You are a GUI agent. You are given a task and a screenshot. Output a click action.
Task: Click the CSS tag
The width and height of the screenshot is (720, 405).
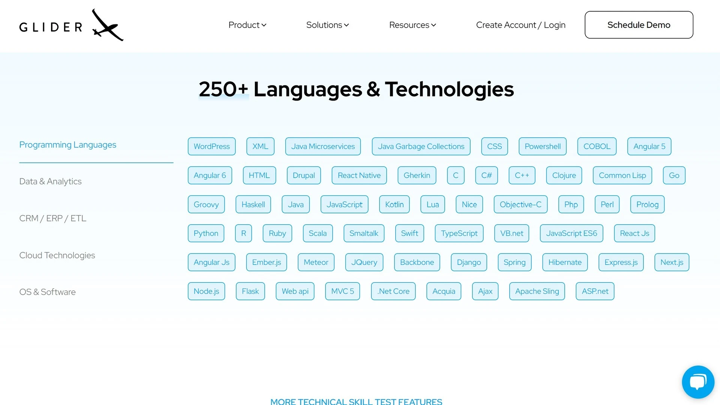tap(494, 146)
